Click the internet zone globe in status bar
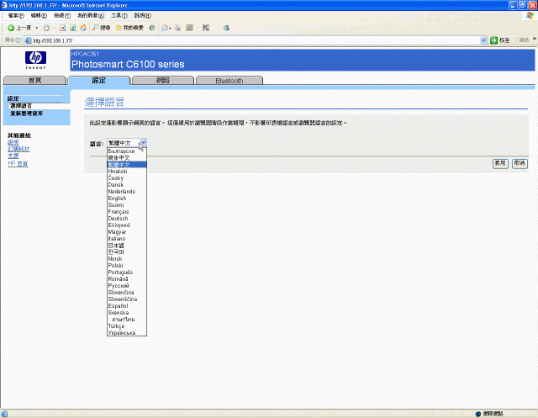Image resolution: width=538 pixels, height=418 pixels. [478, 414]
